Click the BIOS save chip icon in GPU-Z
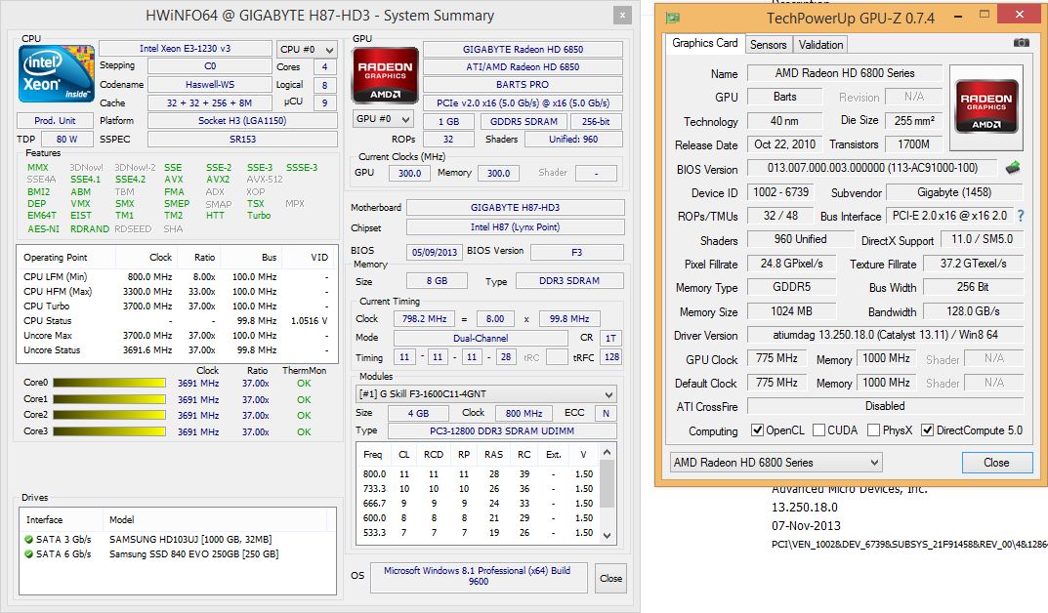Image resolution: width=1048 pixels, height=613 pixels. pos(1013,168)
